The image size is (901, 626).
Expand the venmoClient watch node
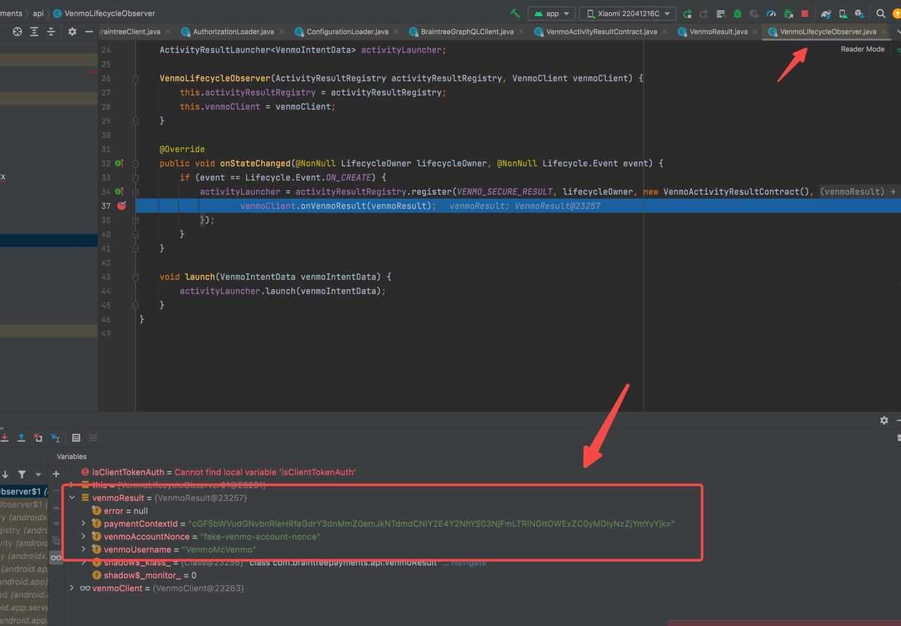pyautogui.click(x=72, y=587)
